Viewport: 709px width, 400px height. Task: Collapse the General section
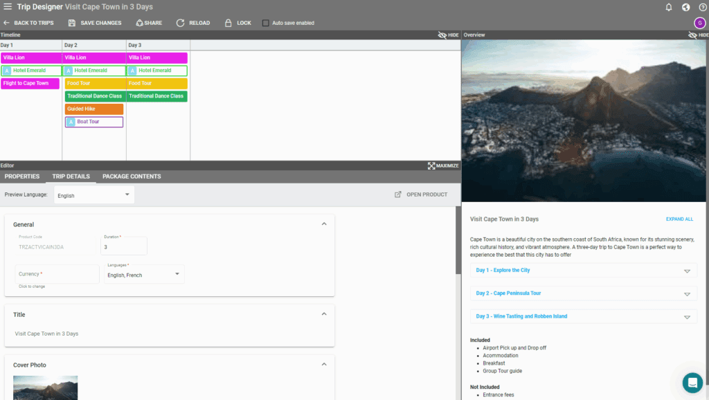point(324,224)
